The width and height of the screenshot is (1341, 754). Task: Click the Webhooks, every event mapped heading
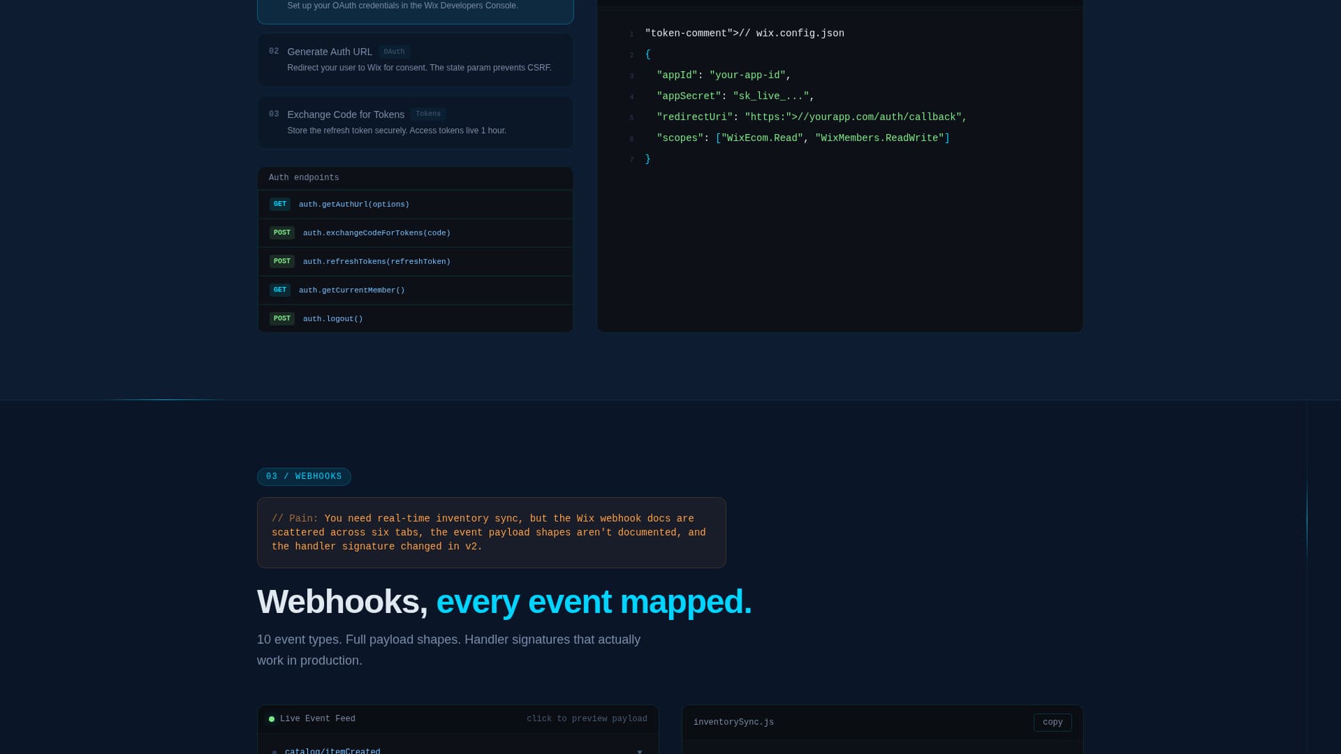coord(504,602)
